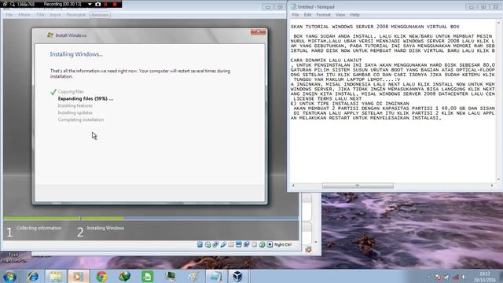Image resolution: width=503 pixels, height=283 pixels.
Task: Click the green installation progress bar in VM
Action: (x=63, y=219)
